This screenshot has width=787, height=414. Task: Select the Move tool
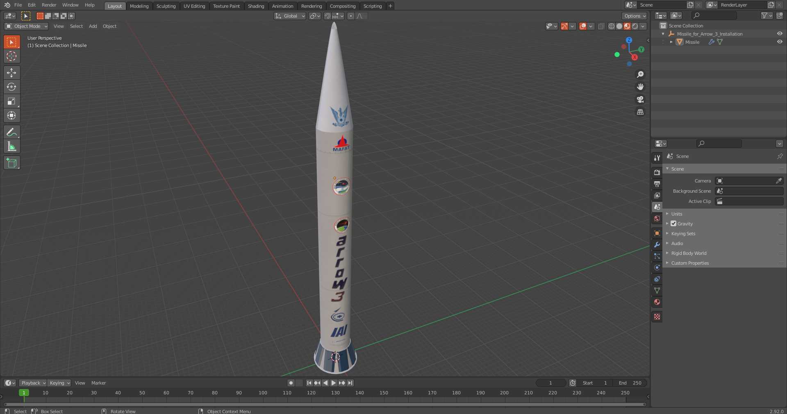coord(11,72)
